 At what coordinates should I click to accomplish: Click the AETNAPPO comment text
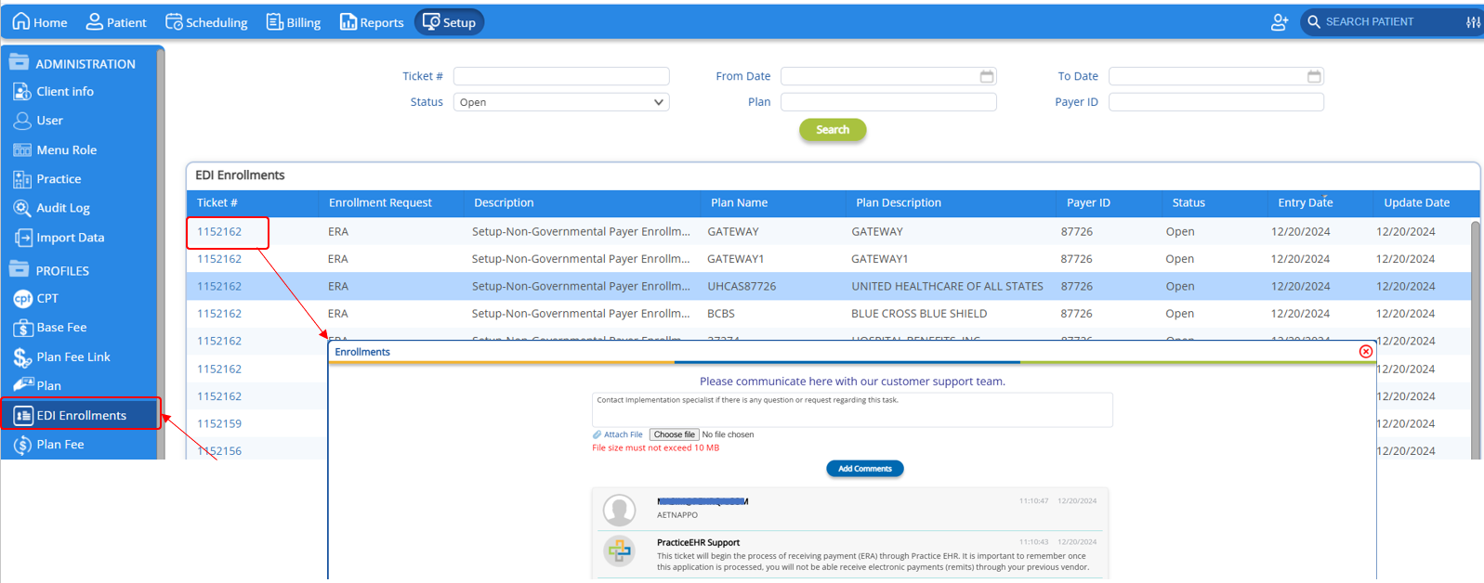point(677,514)
